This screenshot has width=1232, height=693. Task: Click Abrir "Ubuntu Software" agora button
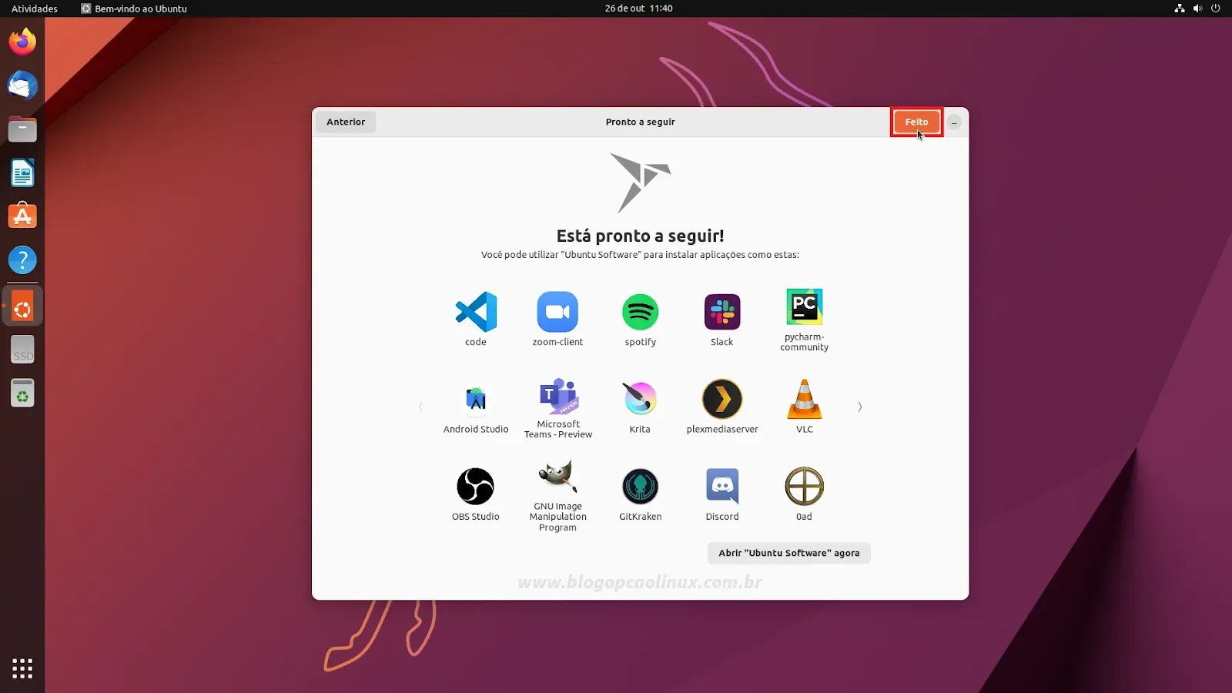tap(789, 553)
